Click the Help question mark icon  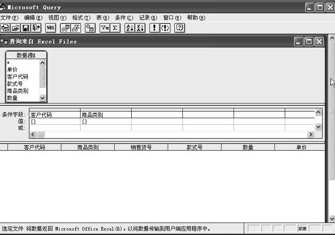(x=180, y=28)
